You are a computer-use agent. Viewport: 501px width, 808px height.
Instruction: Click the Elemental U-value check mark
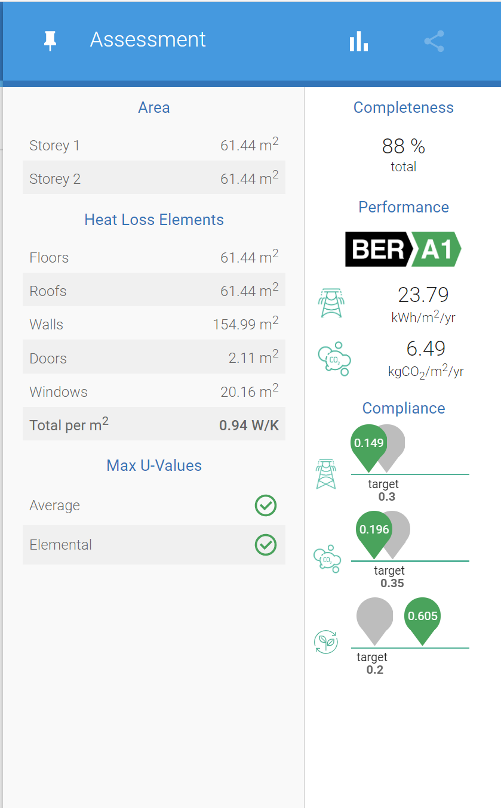point(266,545)
